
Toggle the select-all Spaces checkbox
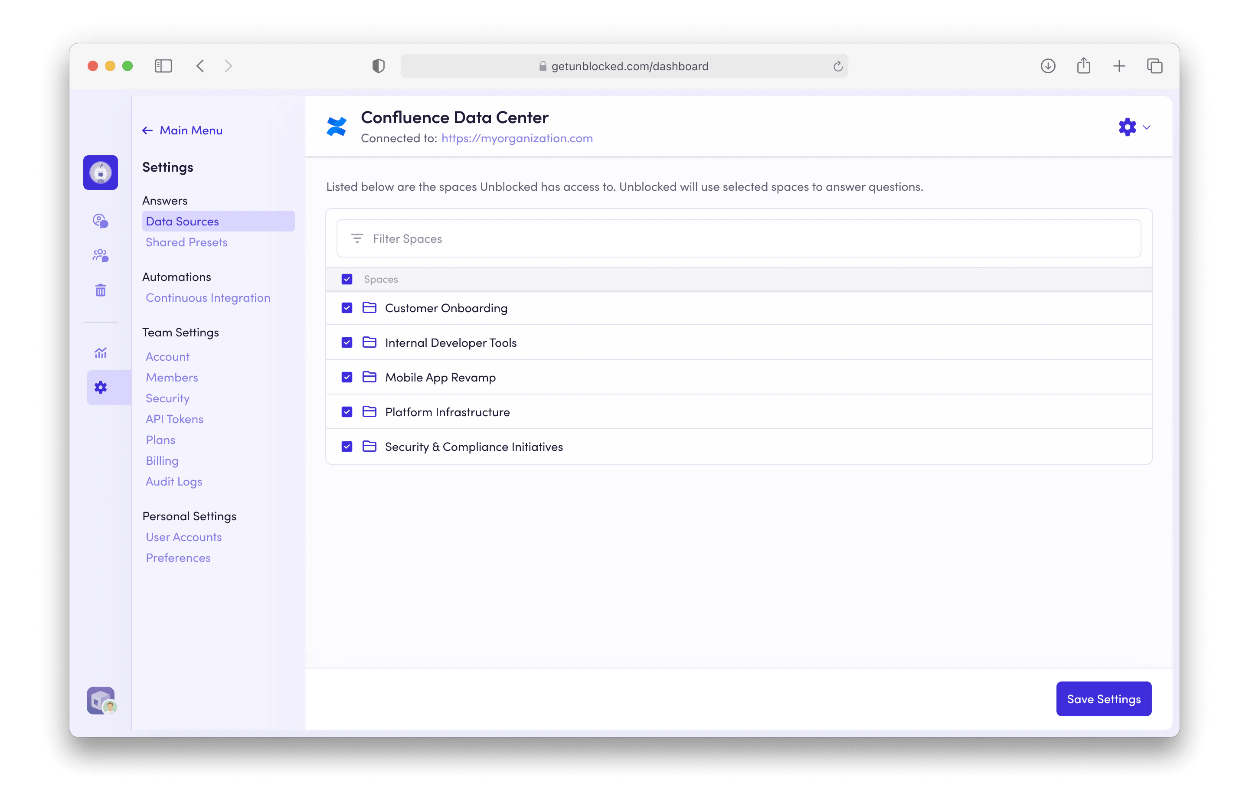pyautogui.click(x=347, y=279)
